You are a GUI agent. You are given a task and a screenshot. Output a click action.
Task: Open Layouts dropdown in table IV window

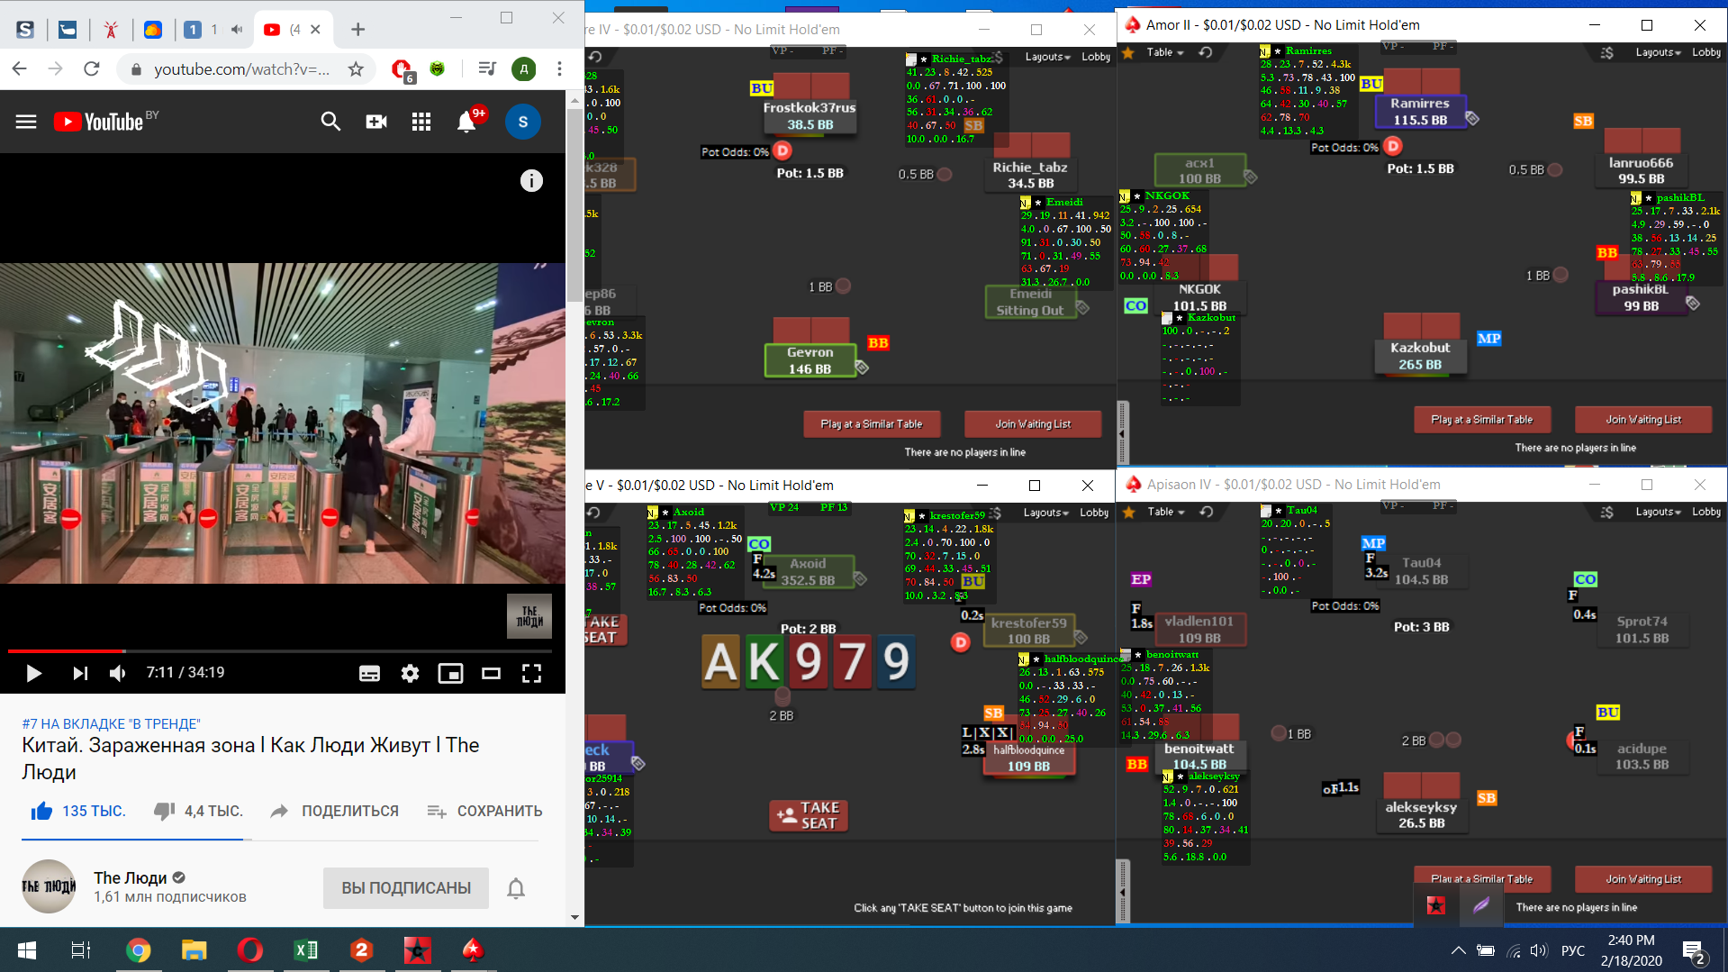click(1047, 57)
